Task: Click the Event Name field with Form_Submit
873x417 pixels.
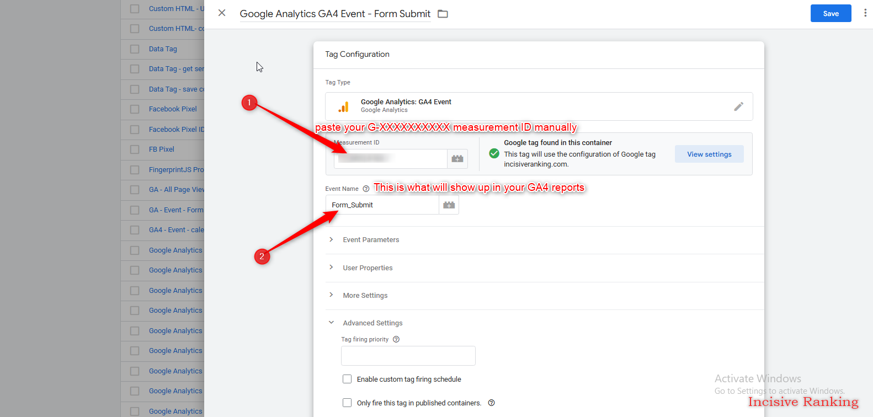Action: tap(382, 205)
